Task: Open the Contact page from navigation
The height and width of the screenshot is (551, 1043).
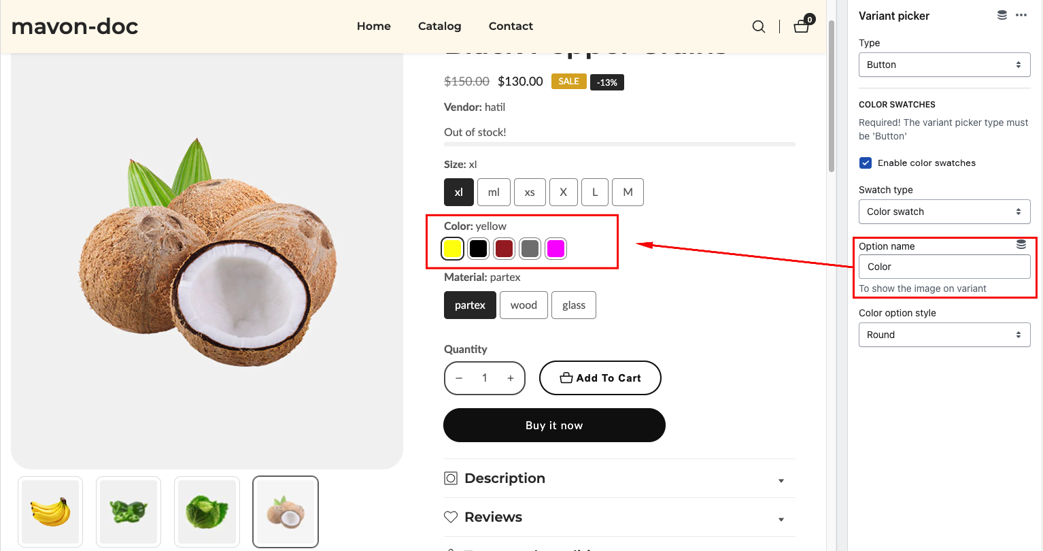Action: 511,26
